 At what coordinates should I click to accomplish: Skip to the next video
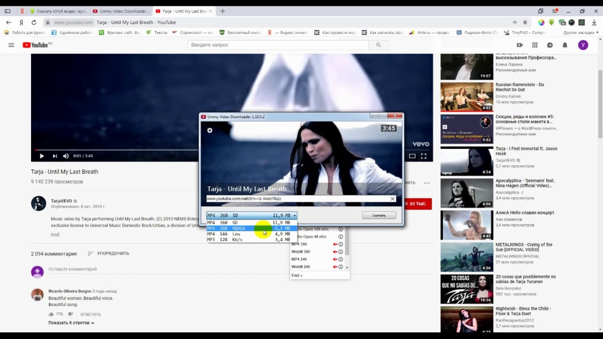[x=55, y=156]
